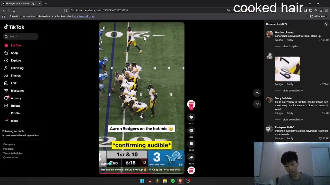The image size is (330, 185).
Task: Expand View 25 replies
Action: click(x=293, y=91)
